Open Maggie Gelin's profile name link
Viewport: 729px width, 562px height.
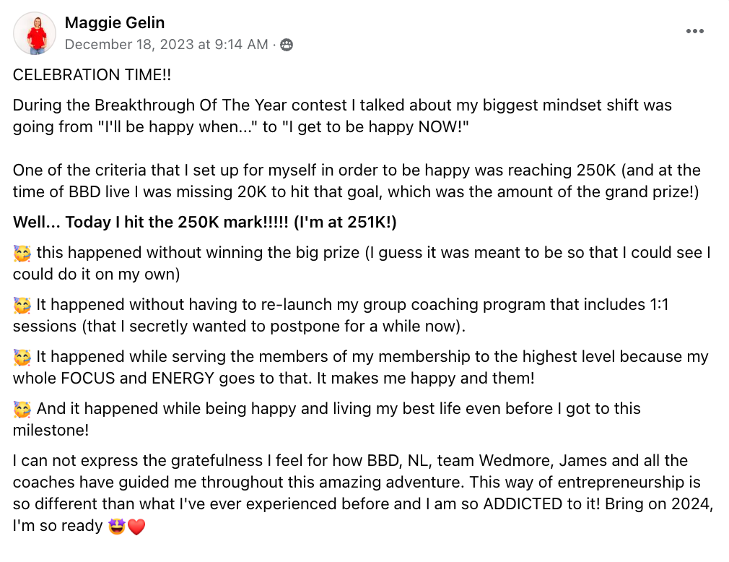coord(115,23)
